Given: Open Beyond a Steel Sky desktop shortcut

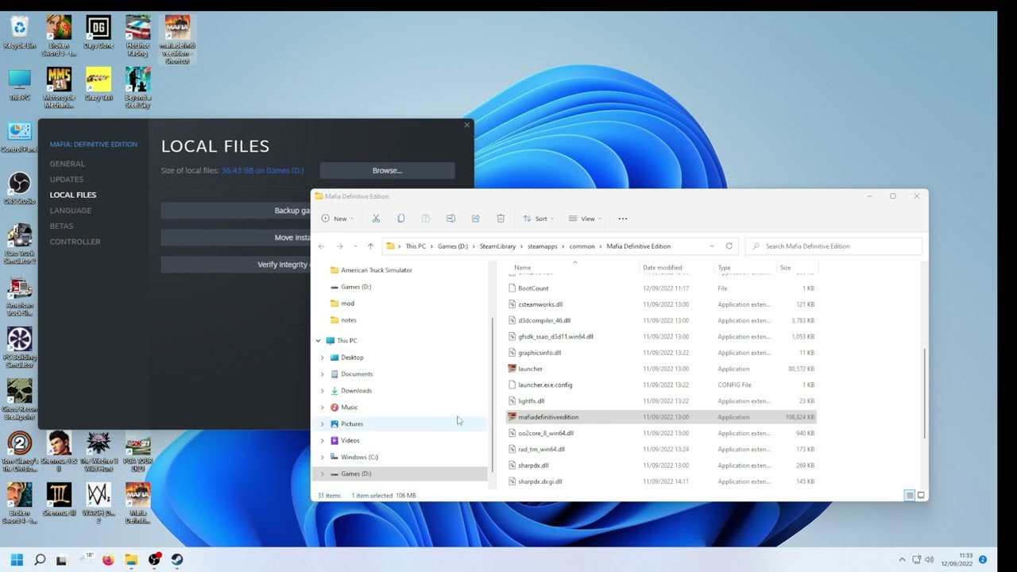Looking at the screenshot, I should [137, 87].
